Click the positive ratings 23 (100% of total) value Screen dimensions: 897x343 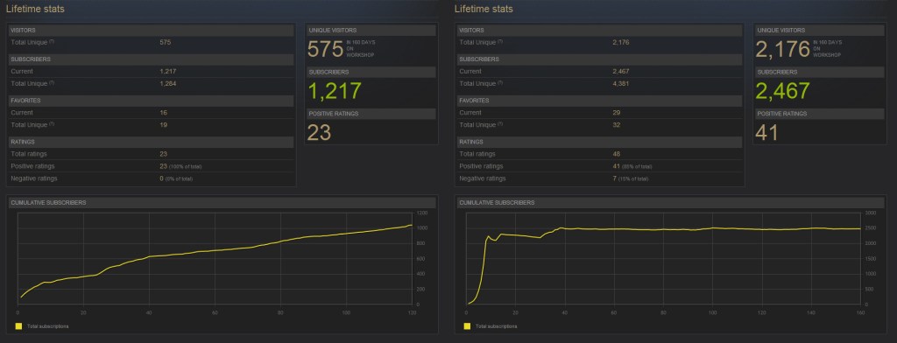coord(180,166)
